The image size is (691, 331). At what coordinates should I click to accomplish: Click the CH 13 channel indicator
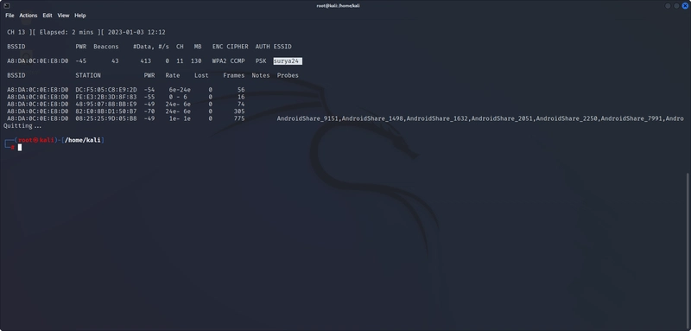(16, 32)
